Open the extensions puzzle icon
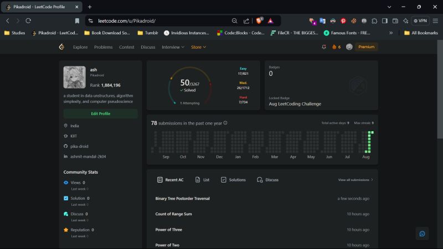Image resolution: width=443 pixels, height=249 pixels. click(x=374, y=20)
